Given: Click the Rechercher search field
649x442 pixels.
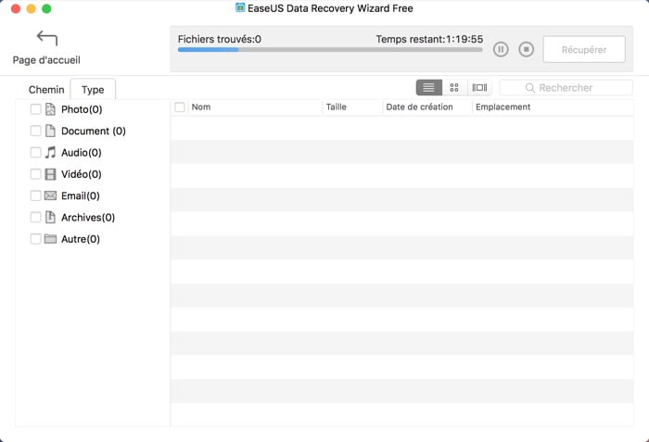Looking at the screenshot, I should tap(566, 88).
